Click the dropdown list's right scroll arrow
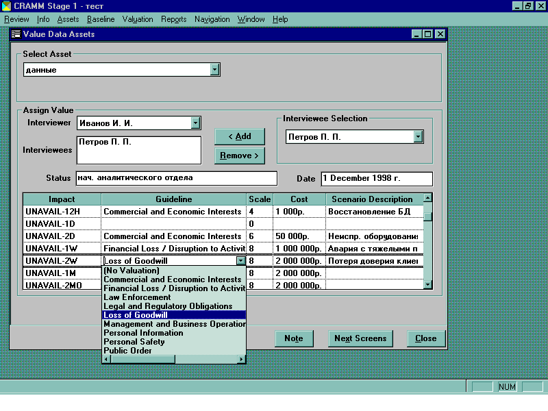Viewport: 548px width, 411px height. pyautogui.click(x=241, y=359)
